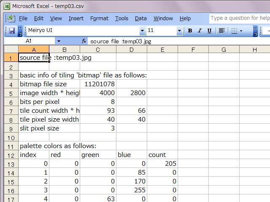Toggle Underline formatting
The width and height of the screenshot is (270, 202).
pos(209,31)
